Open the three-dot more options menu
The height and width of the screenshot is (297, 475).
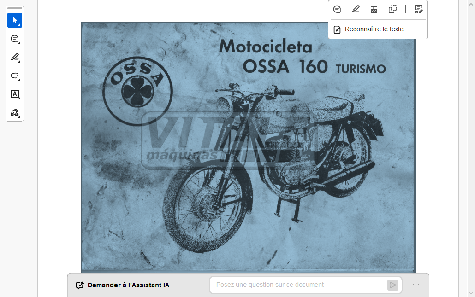pyautogui.click(x=416, y=285)
